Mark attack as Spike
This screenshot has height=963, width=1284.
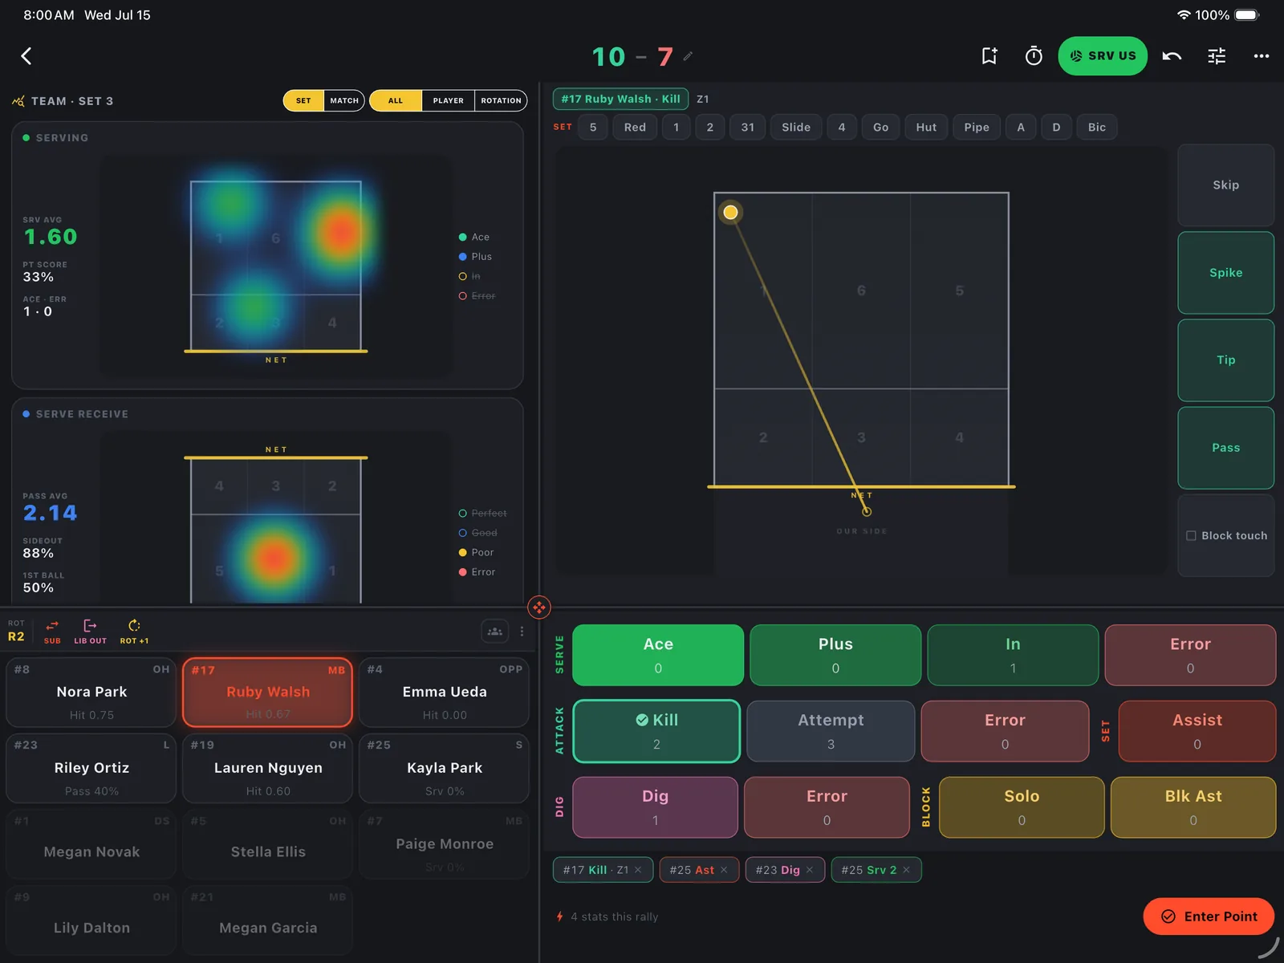coord(1225,273)
